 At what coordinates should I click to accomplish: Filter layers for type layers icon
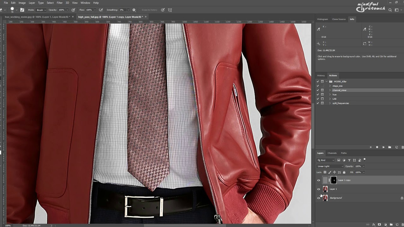pos(349,160)
